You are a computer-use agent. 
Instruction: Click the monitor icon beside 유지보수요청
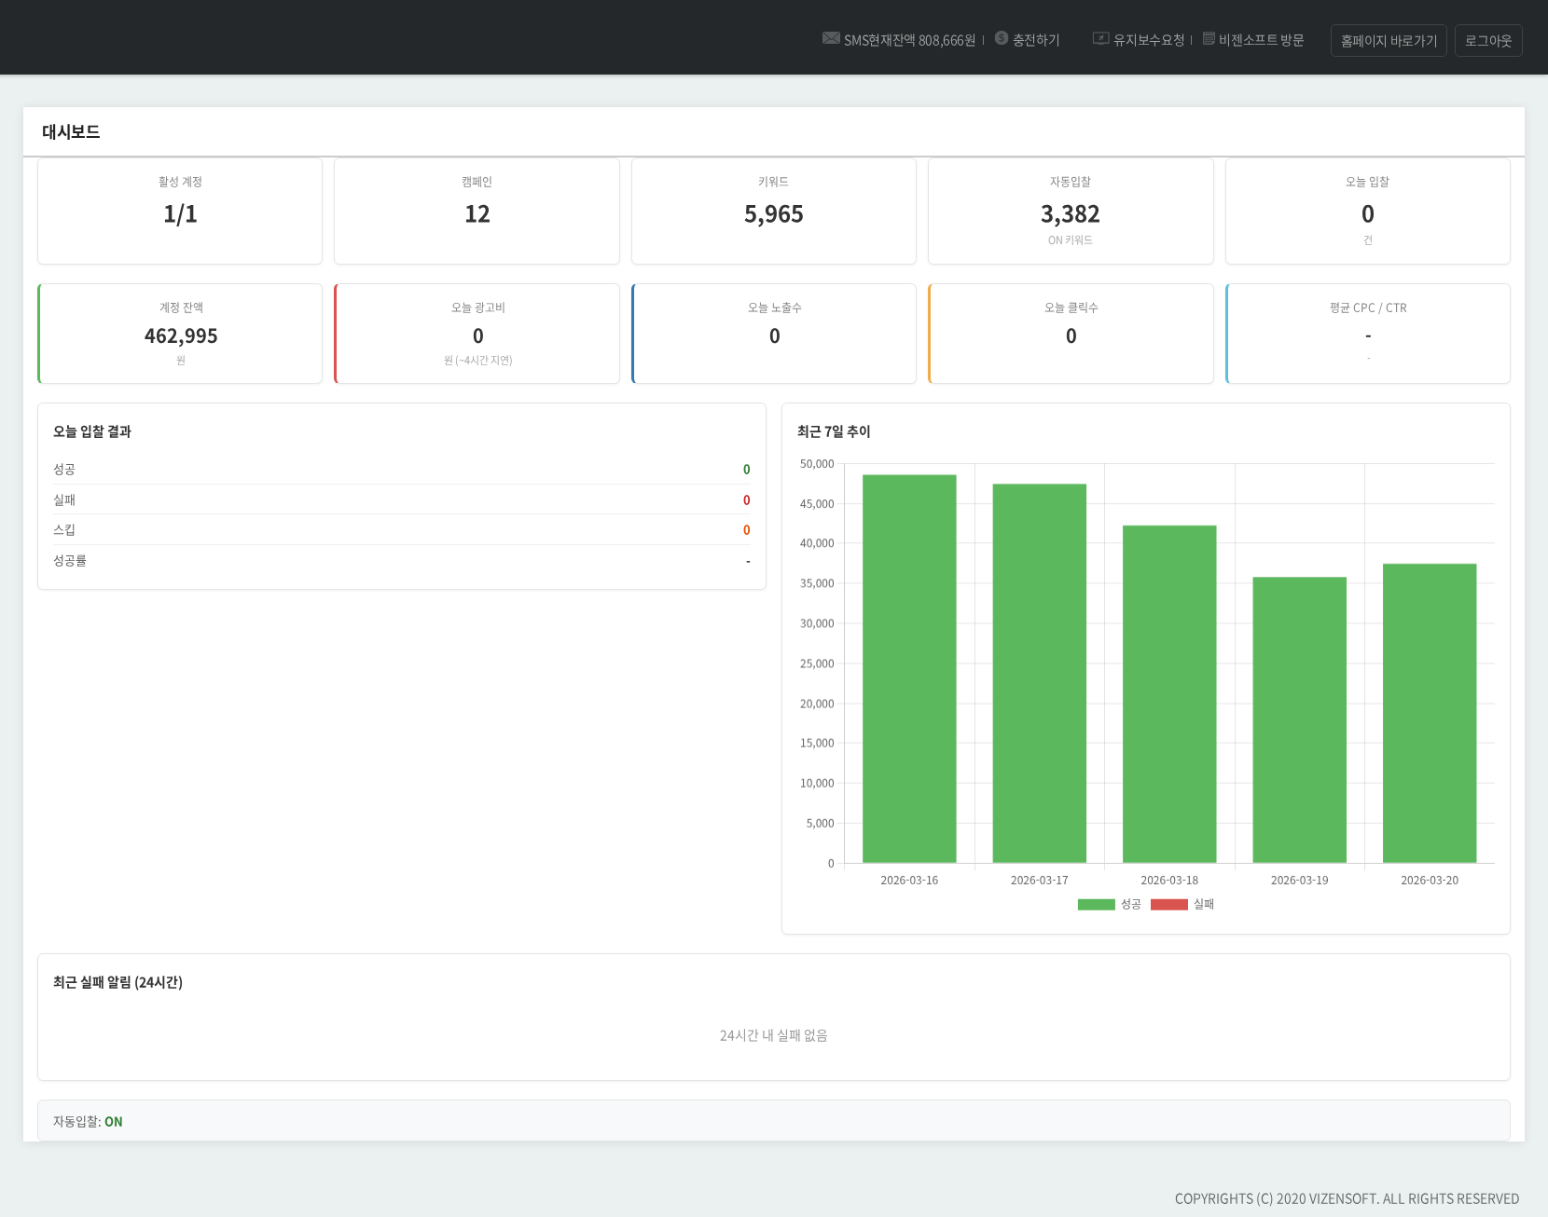[1100, 38]
